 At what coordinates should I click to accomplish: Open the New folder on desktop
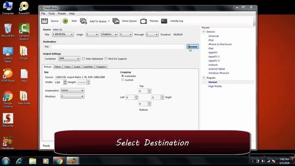point(24,98)
